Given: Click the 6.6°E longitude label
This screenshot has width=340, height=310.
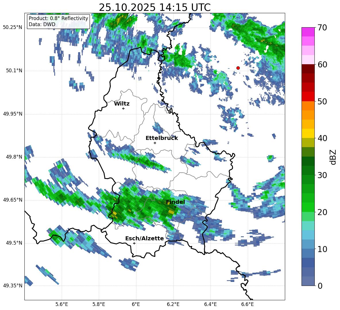Looking at the screenshot, I should [x=248, y=304].
